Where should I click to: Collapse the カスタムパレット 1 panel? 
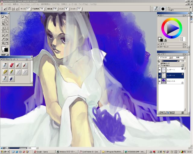[x=1, y=59]
